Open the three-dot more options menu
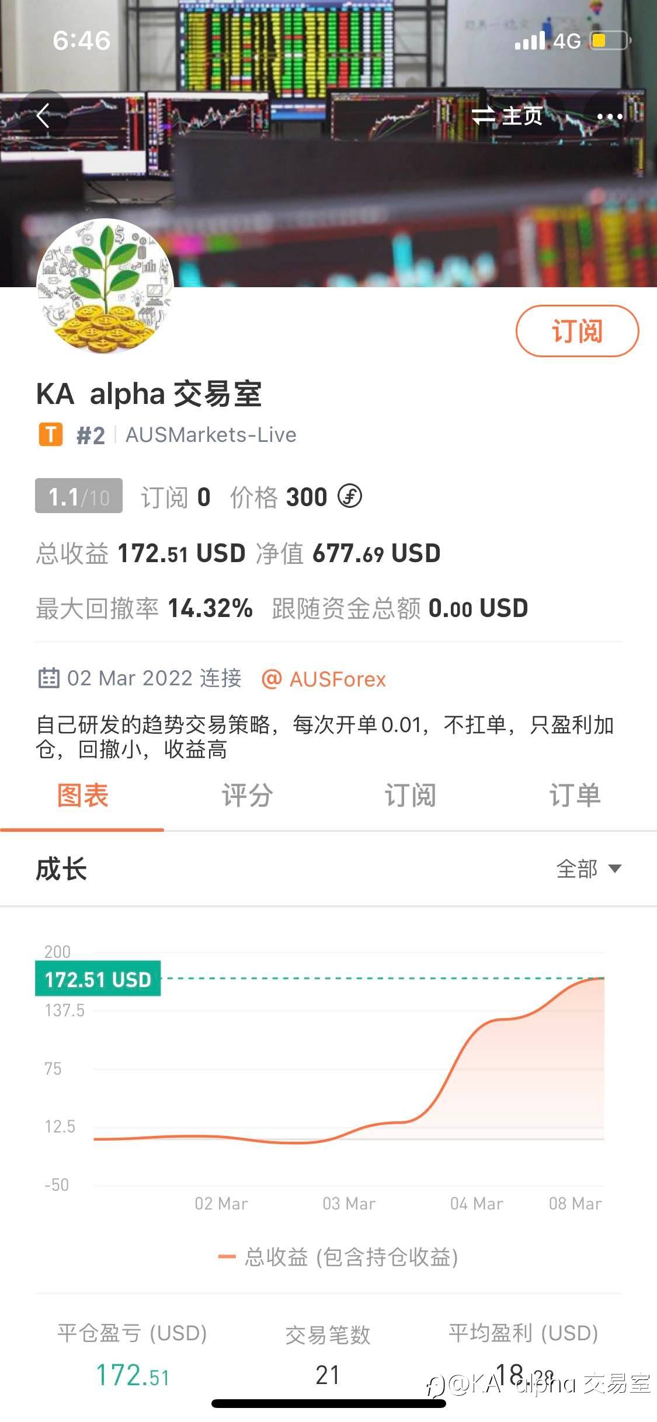This screenshot has height=1422, width=657. [x=610, y=117]
